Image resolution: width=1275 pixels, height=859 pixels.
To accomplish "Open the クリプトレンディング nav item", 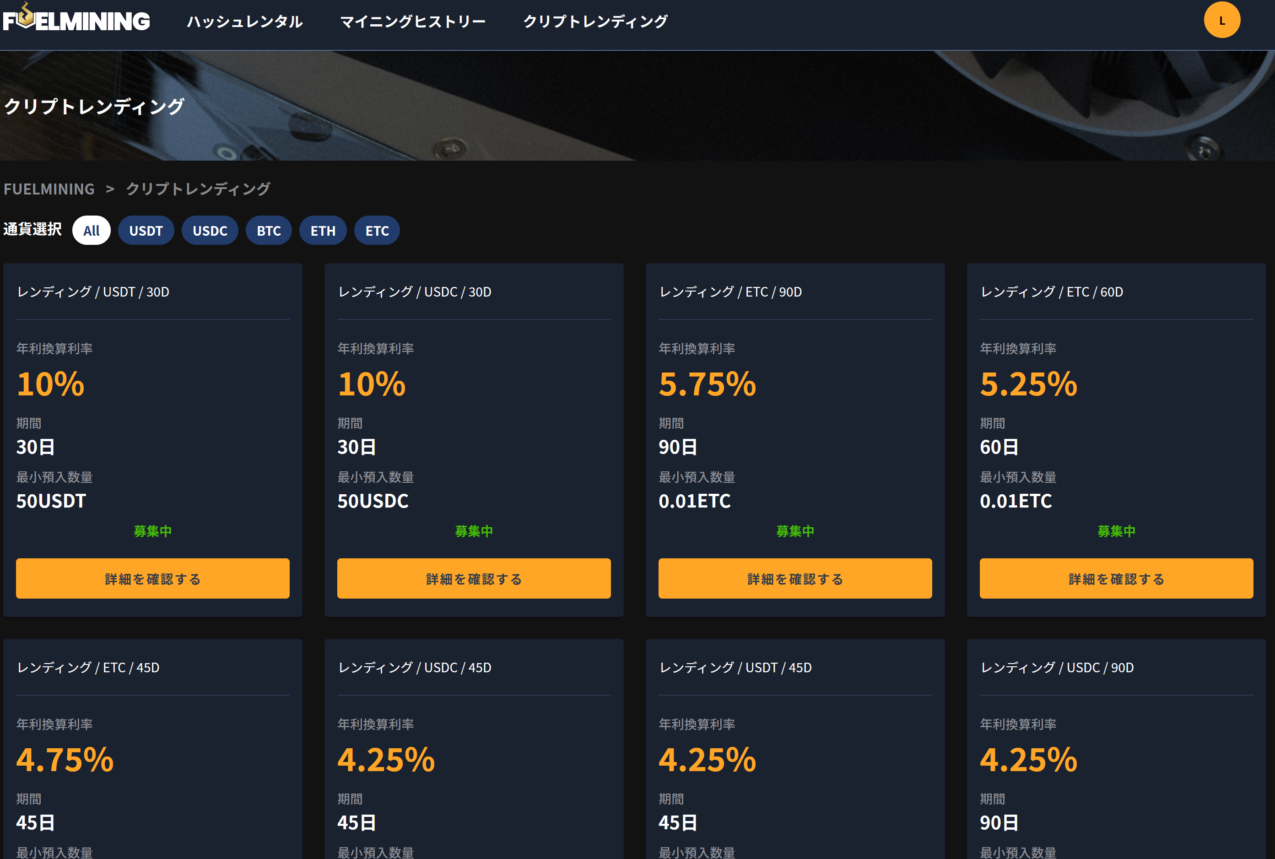I will [x=595, y=22].
